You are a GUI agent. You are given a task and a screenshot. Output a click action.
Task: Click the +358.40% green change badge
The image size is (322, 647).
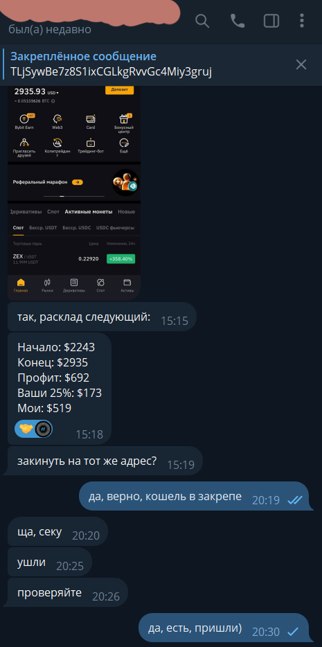click(x=120, y=258)
